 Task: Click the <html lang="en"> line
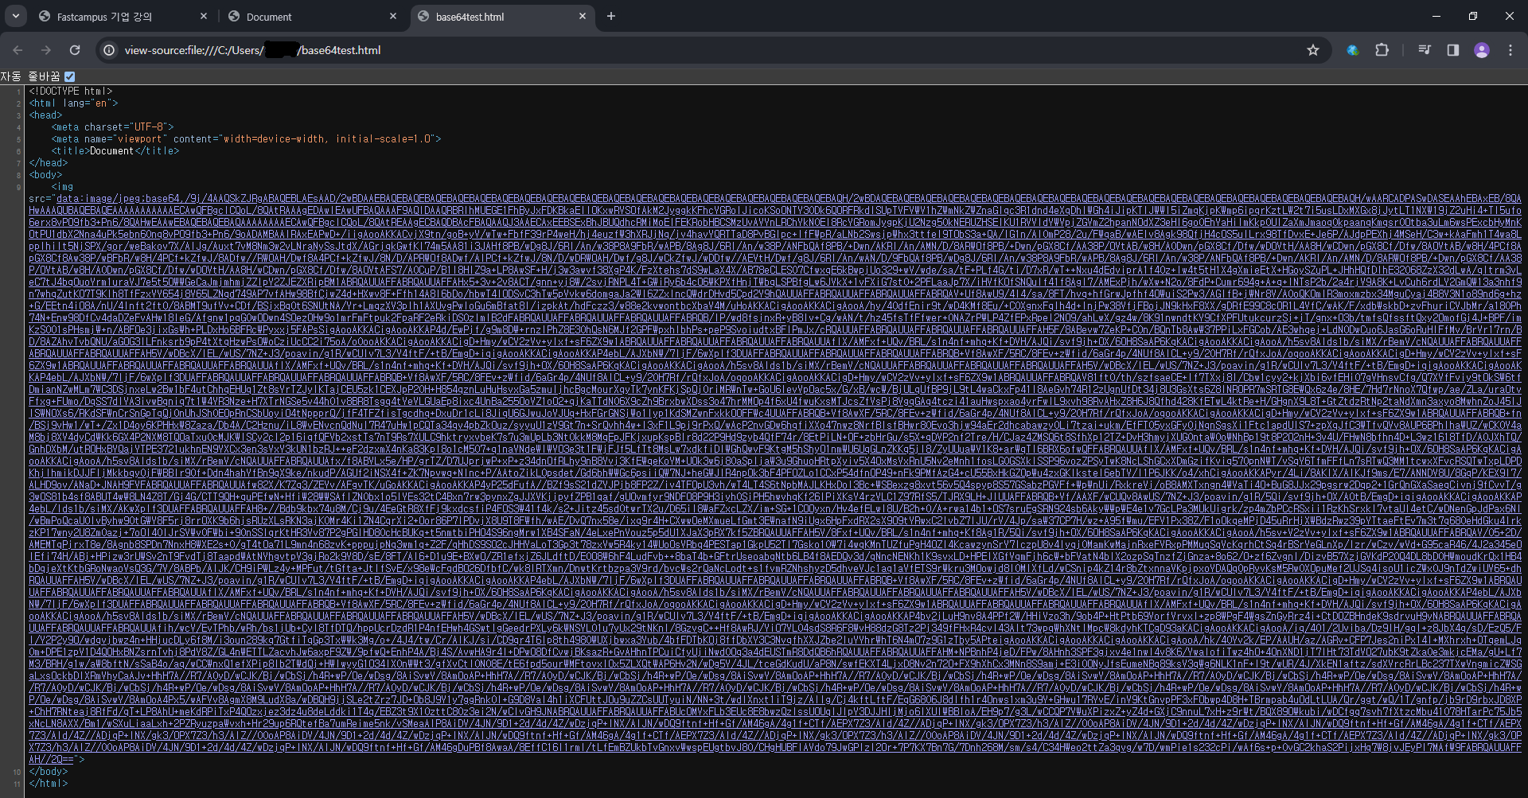[73, 103]
